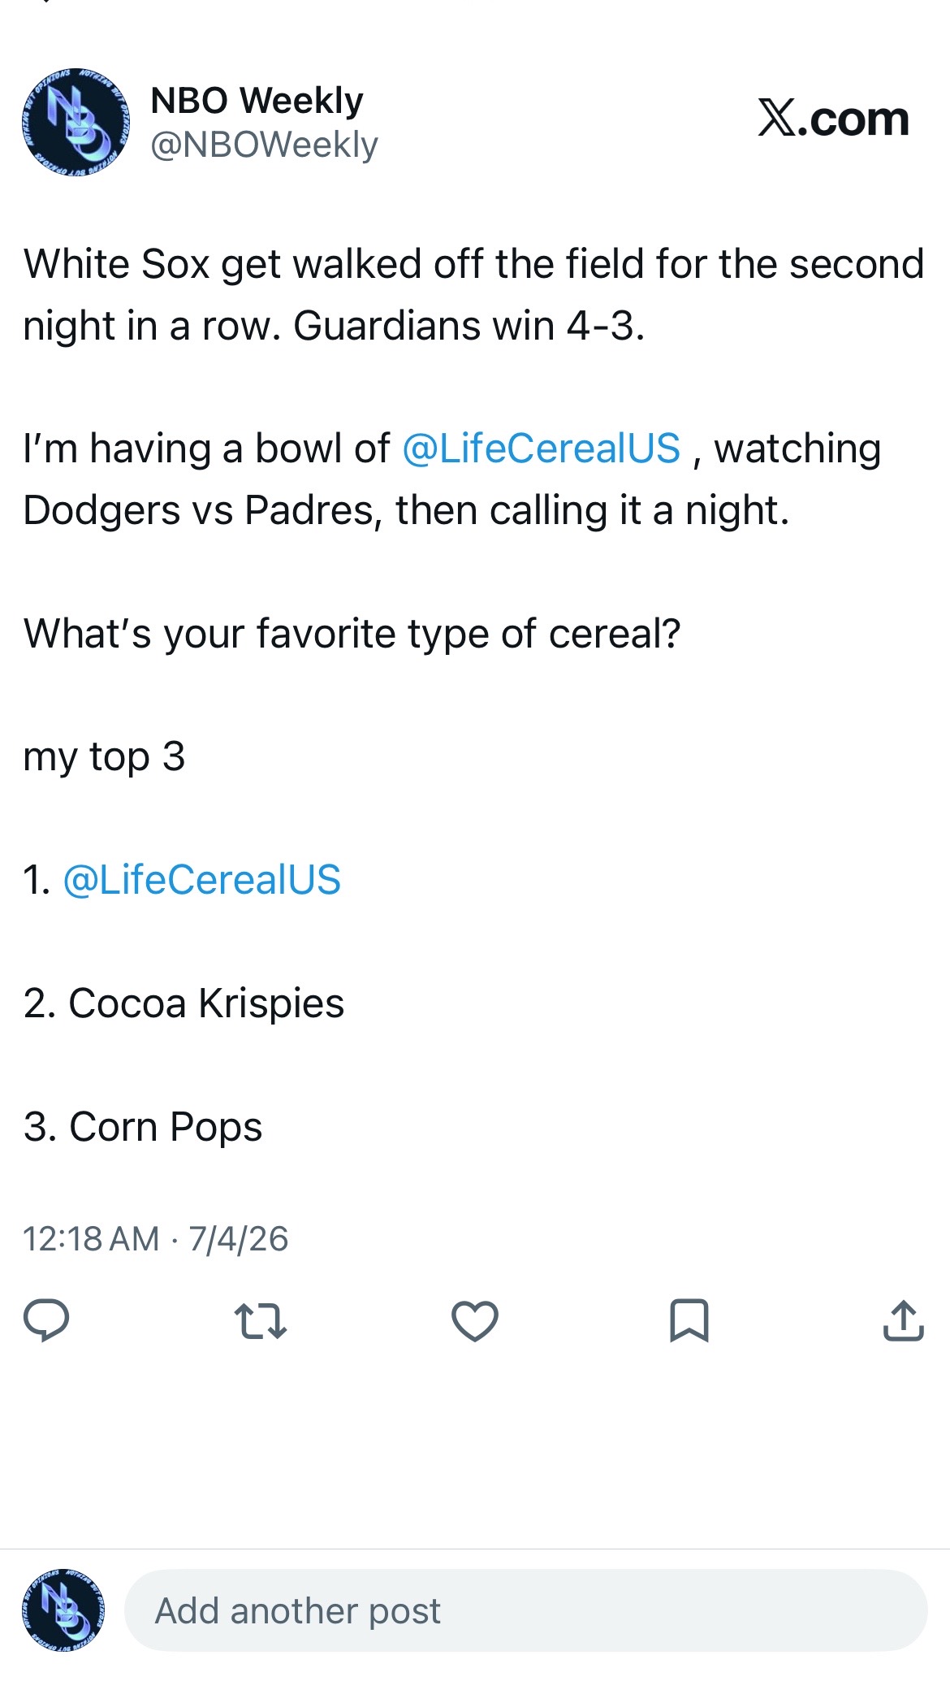The image size is (950, 1690).
Task: Bookmark this post
Action: click(x=689, y=1320)
